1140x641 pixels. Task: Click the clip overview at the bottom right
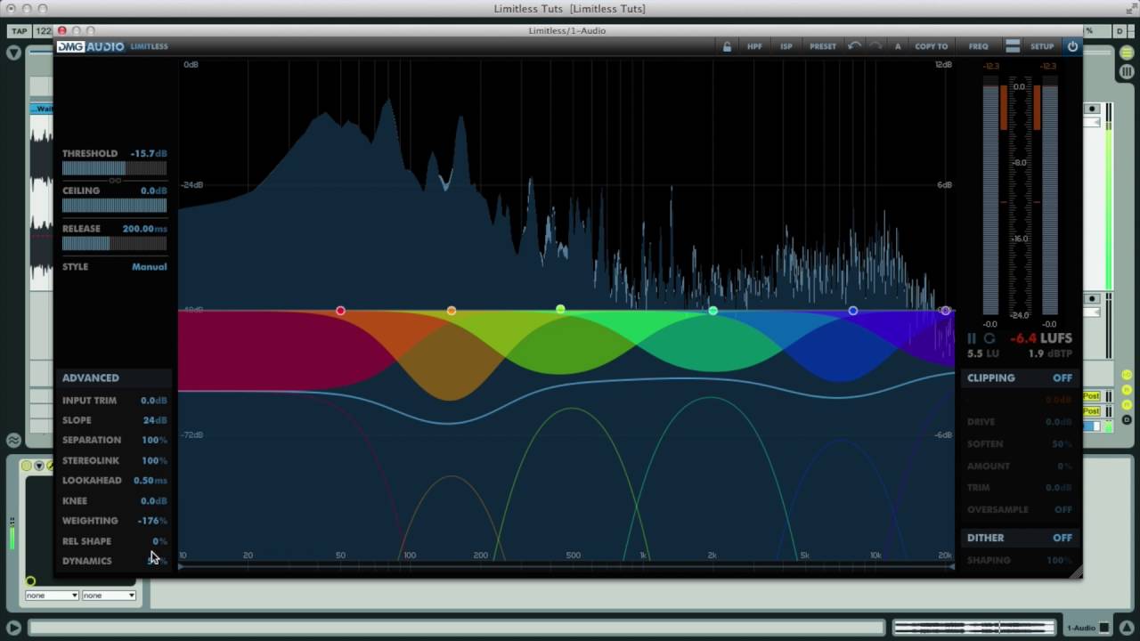(x=973, y=628)
